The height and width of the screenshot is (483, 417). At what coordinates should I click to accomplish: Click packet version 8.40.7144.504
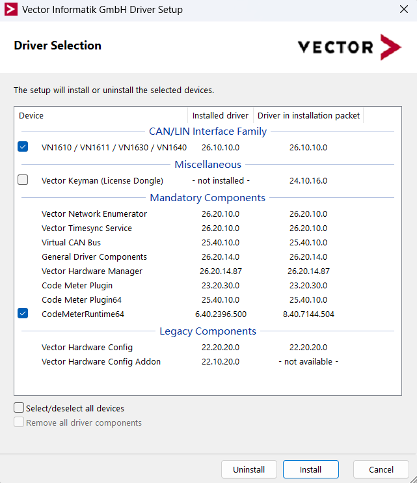point(308,314)
